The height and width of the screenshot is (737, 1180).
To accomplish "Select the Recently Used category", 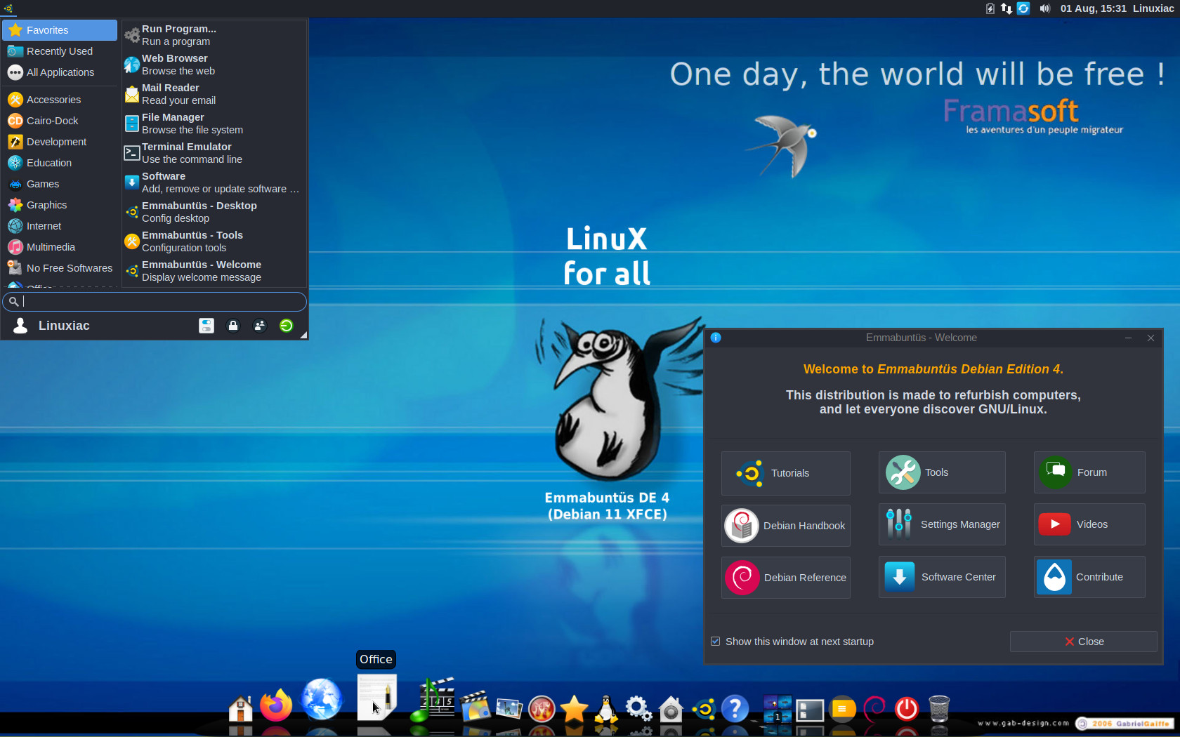I will (x=60, y=51).
